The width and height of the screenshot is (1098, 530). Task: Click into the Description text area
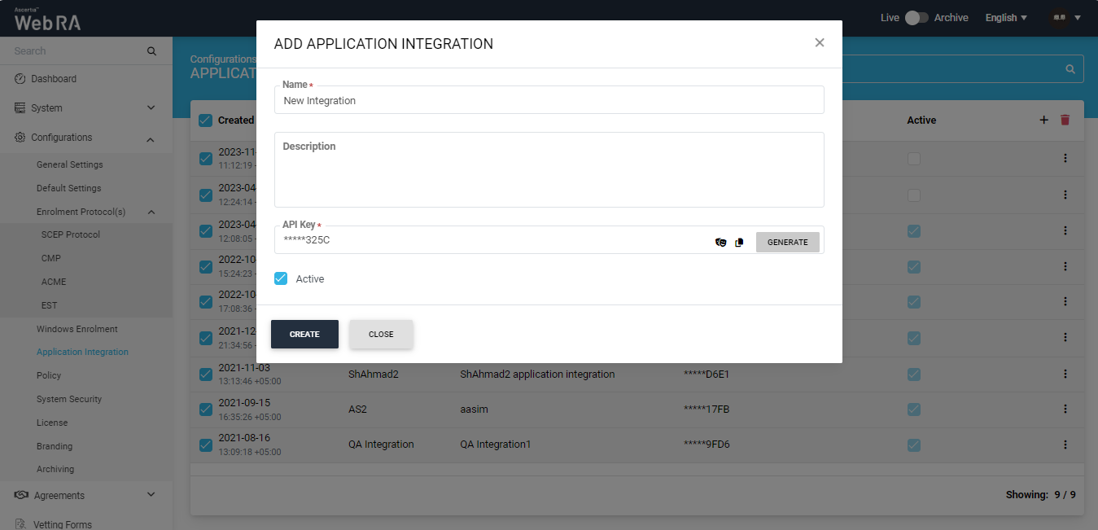pyautogui.click(x=549, y=175)
